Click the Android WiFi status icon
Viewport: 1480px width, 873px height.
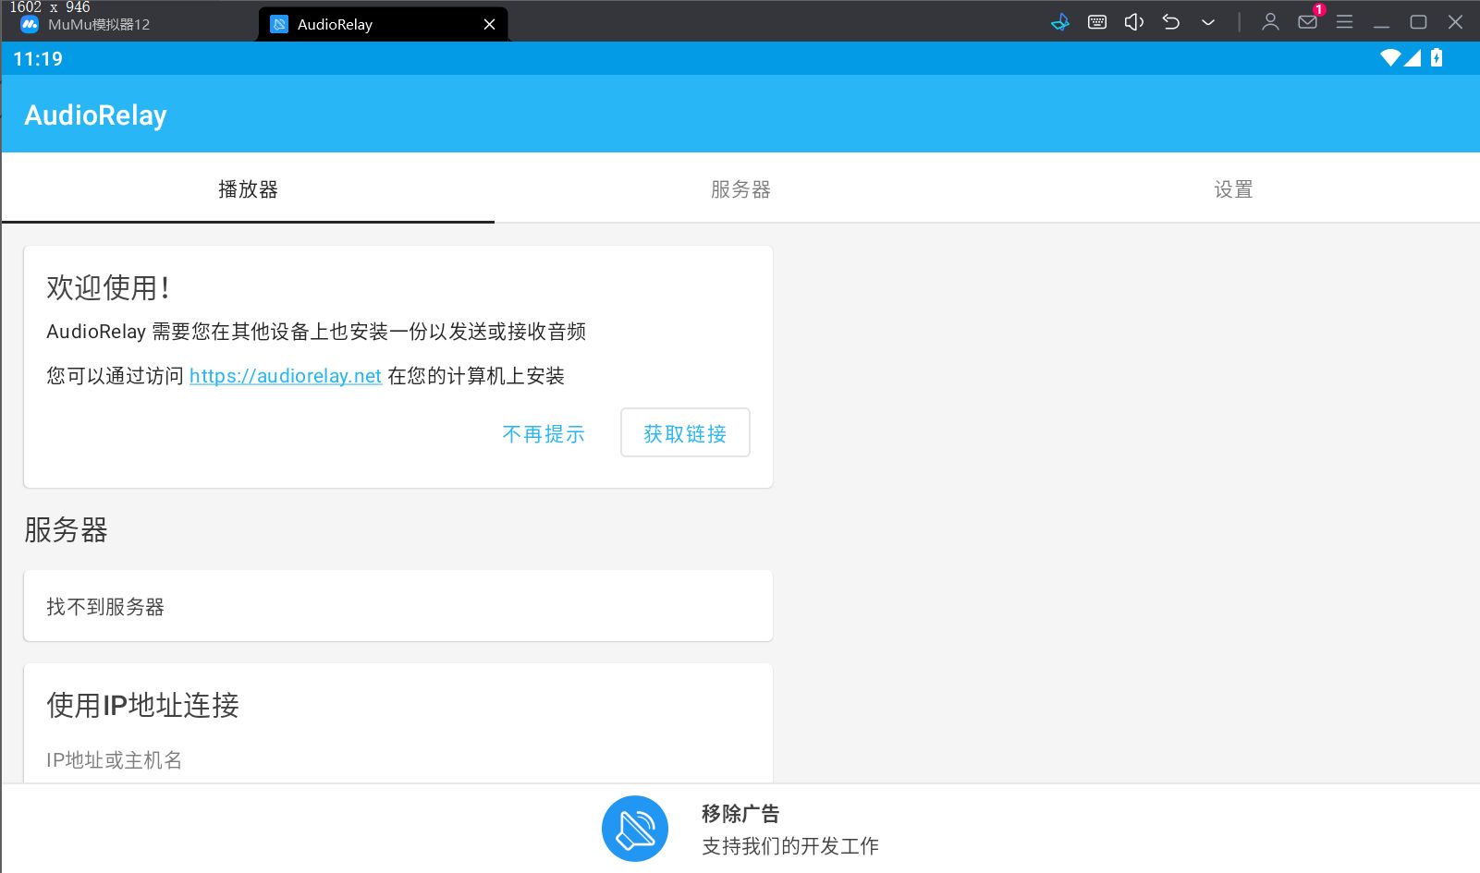click(x=1390, y=58)
